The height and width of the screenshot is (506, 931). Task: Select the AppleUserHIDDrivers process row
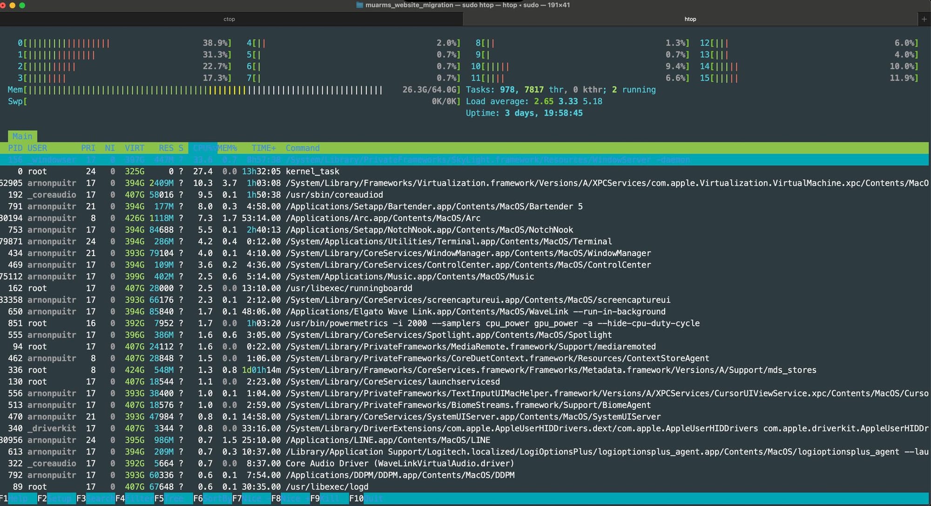click(x=465, y=428)
